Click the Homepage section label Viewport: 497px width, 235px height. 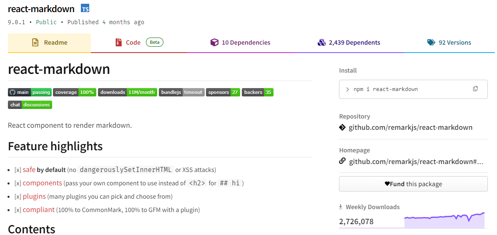tap(354, 150)
